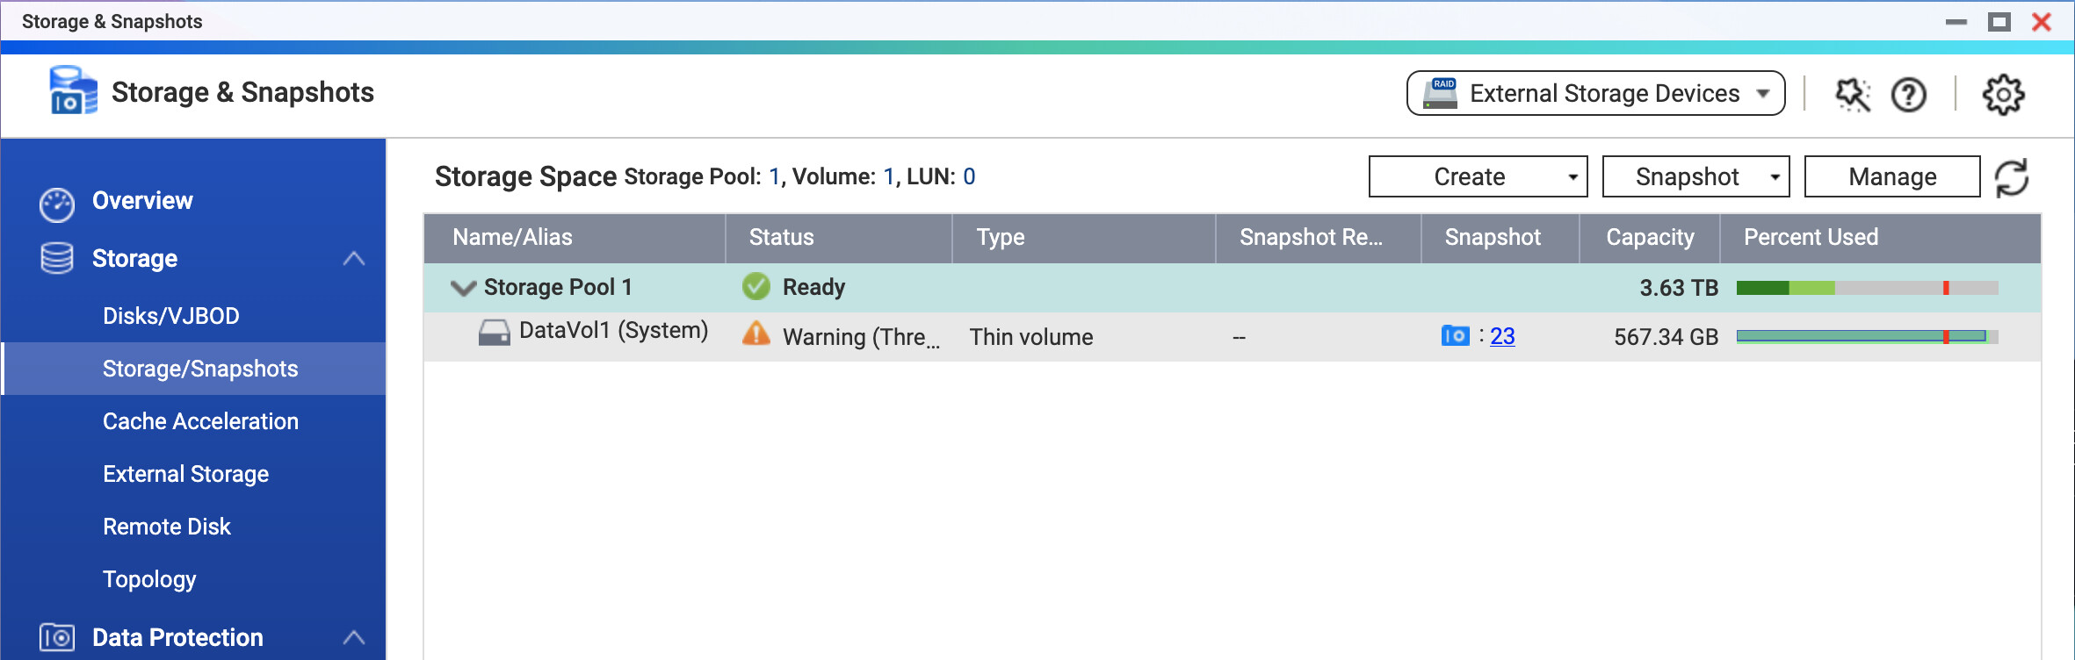This screenshot has width=2075, height=660.
Task: Go to Overview in the sidebar
Action: click(x=141, y=201)
